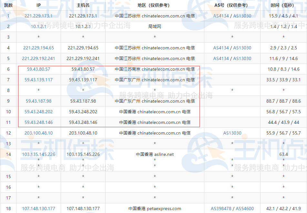
Task: Click the asline.net IP 103.135.145.226
Action: [x=38, y=154]
